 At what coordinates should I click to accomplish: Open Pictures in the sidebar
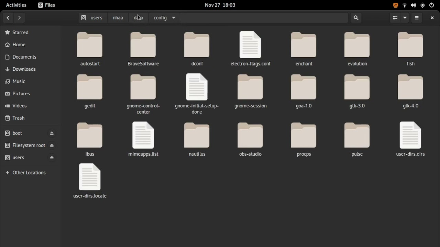(31, 94)
